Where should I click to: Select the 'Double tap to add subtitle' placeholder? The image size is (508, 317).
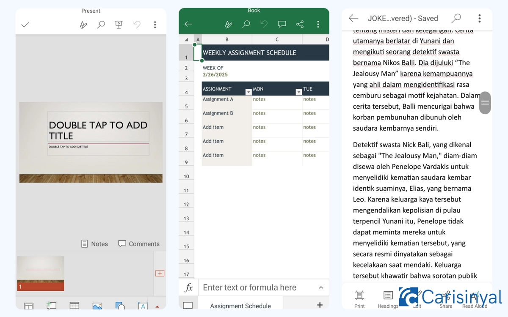pos(98,149)
